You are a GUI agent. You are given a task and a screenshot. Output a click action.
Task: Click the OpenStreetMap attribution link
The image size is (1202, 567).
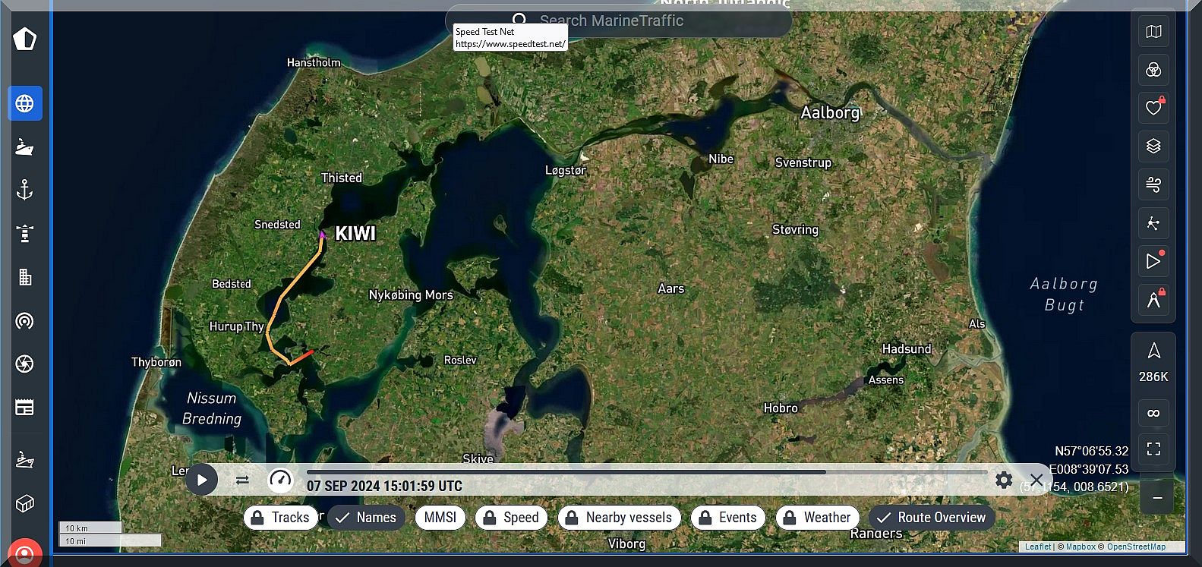click(1135, 547)
